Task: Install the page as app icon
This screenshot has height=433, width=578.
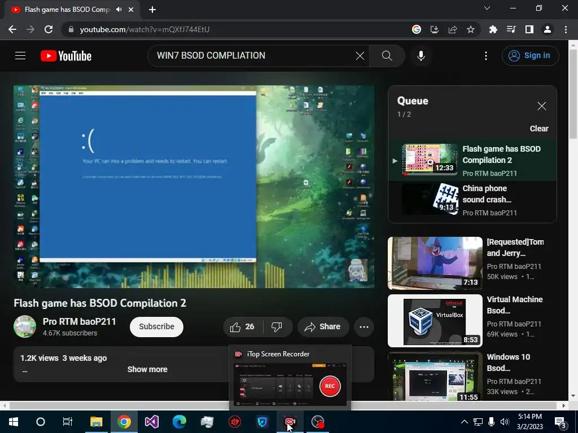Action: 434,29
